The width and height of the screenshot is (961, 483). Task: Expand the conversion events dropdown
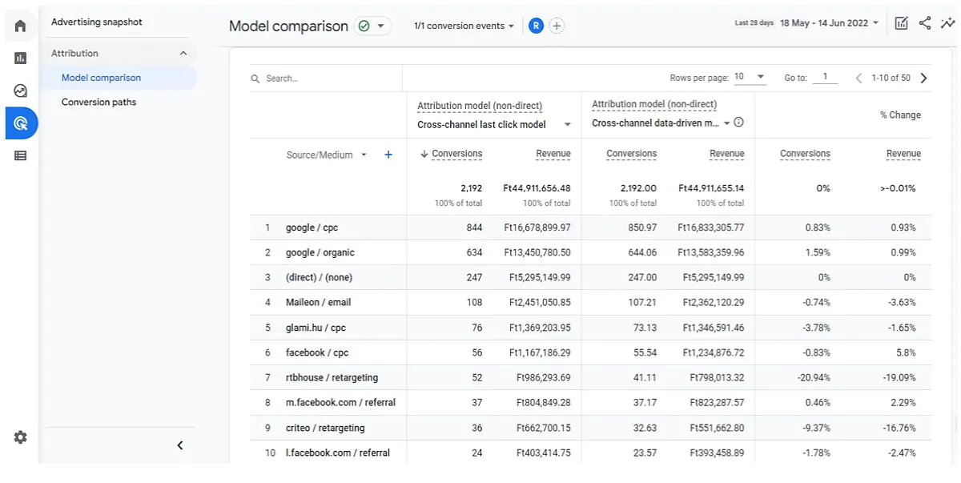click(x=464, y=26)
